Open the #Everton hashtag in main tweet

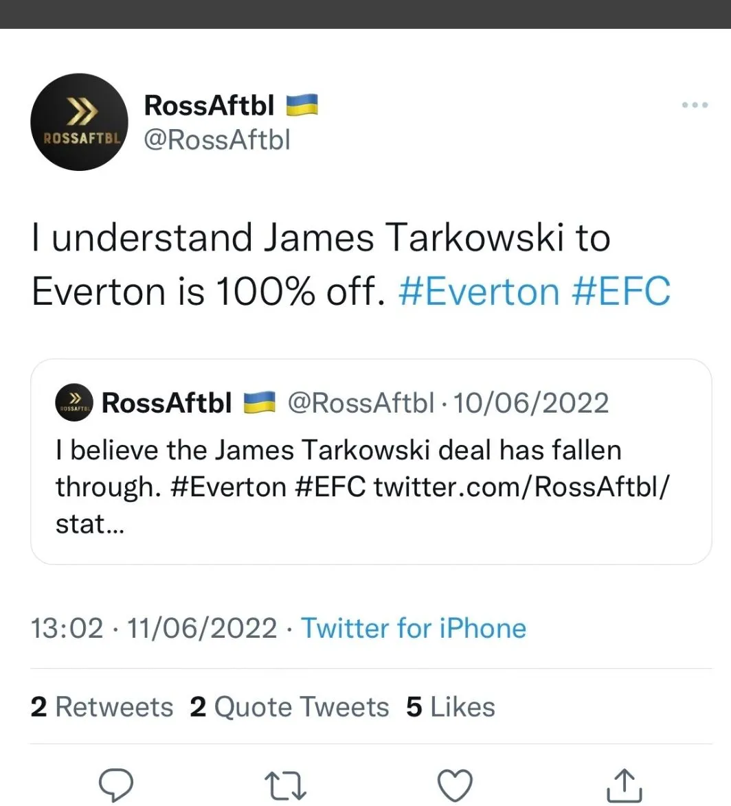pyautogui.click(x=479, y=291)
